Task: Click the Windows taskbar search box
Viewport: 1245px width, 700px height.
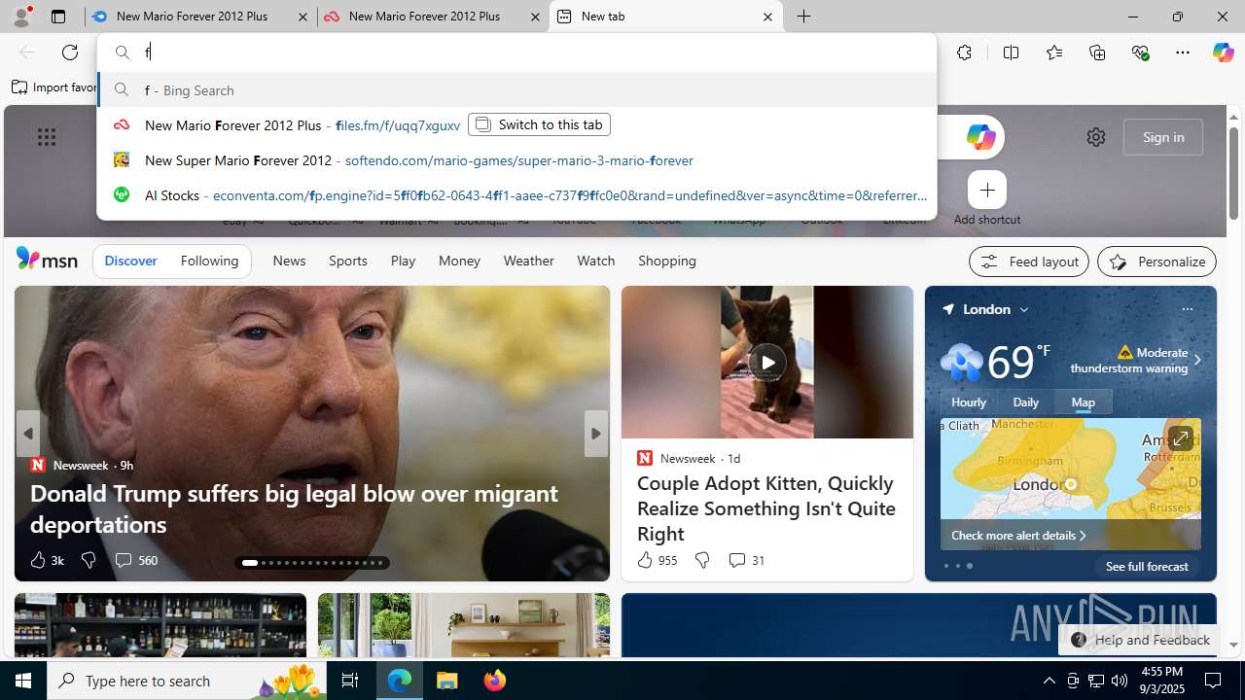Action: point(188,681)
